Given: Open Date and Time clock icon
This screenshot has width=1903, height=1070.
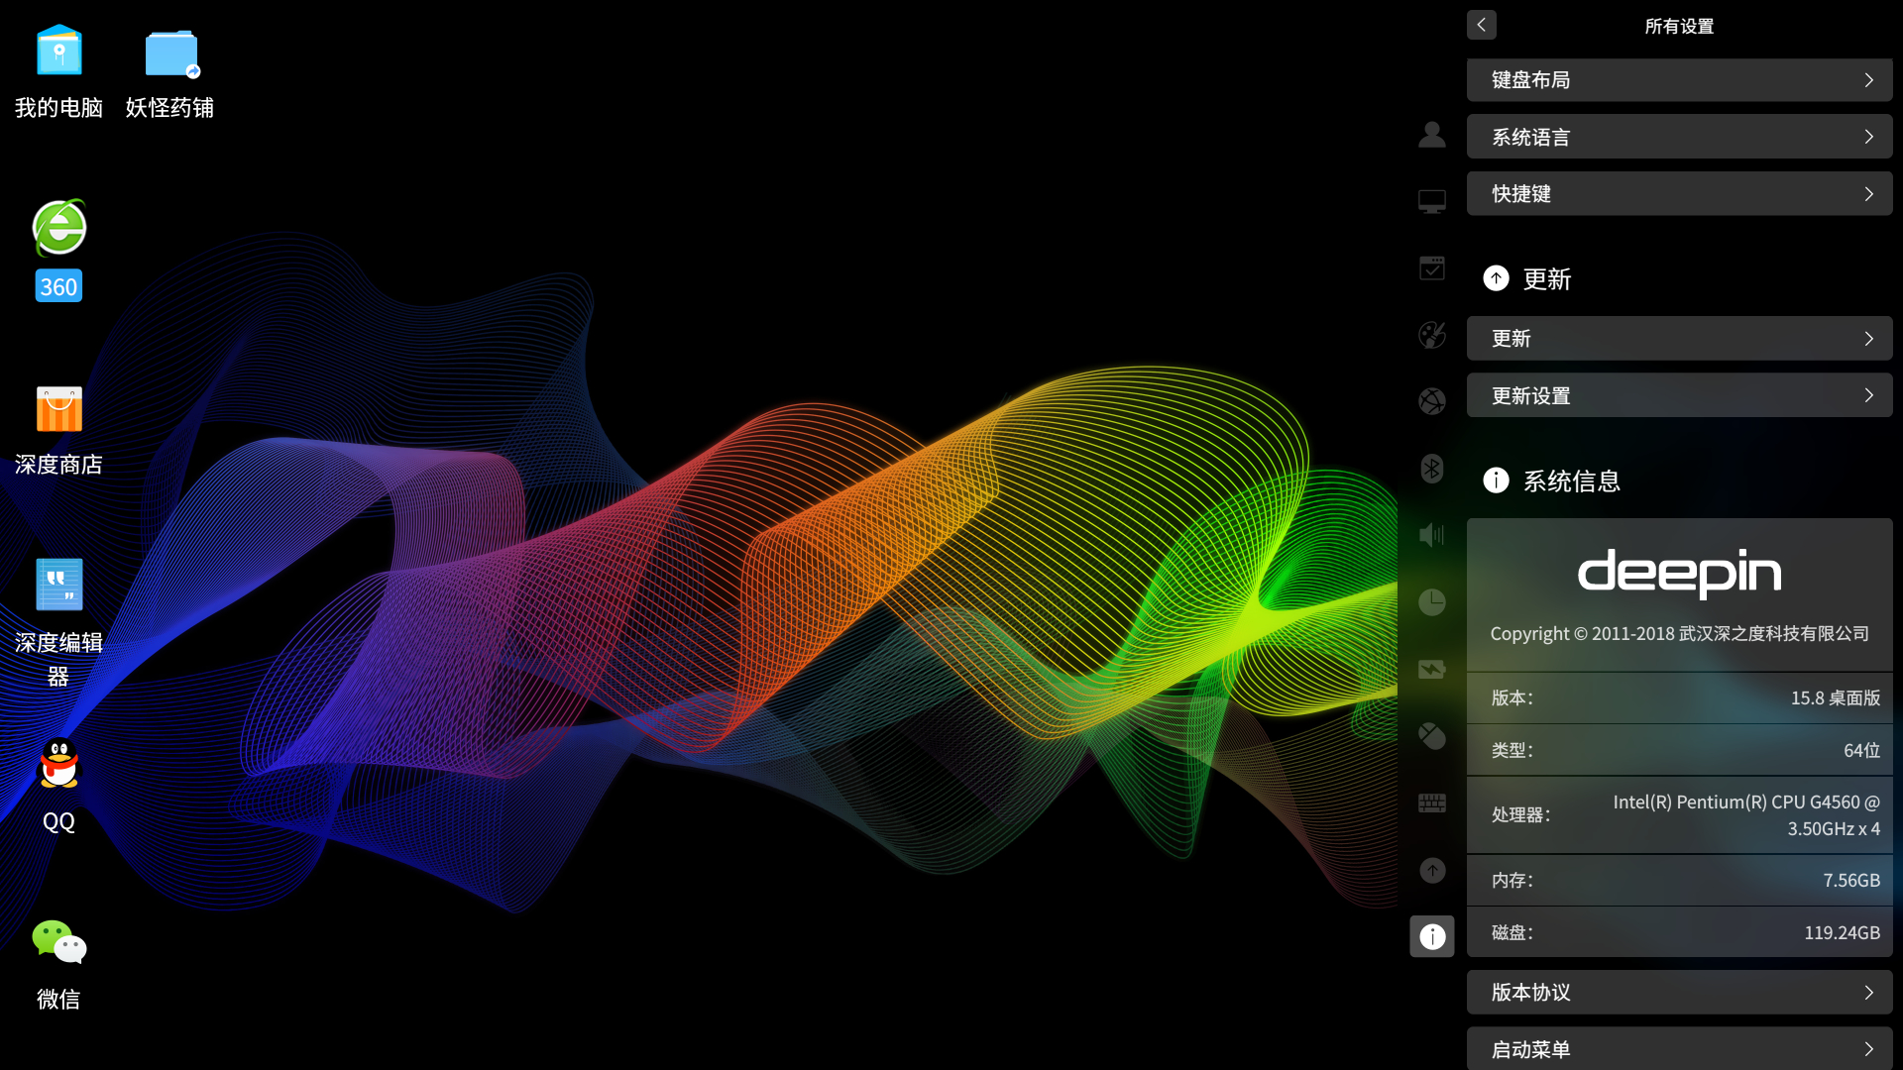Looking at the screenshot, I should coord(1431,602).
